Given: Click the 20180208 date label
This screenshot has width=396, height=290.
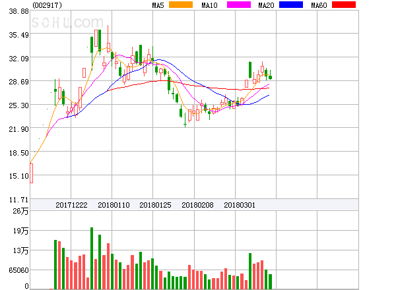Looking at the screenshot, I should point(197,205).
